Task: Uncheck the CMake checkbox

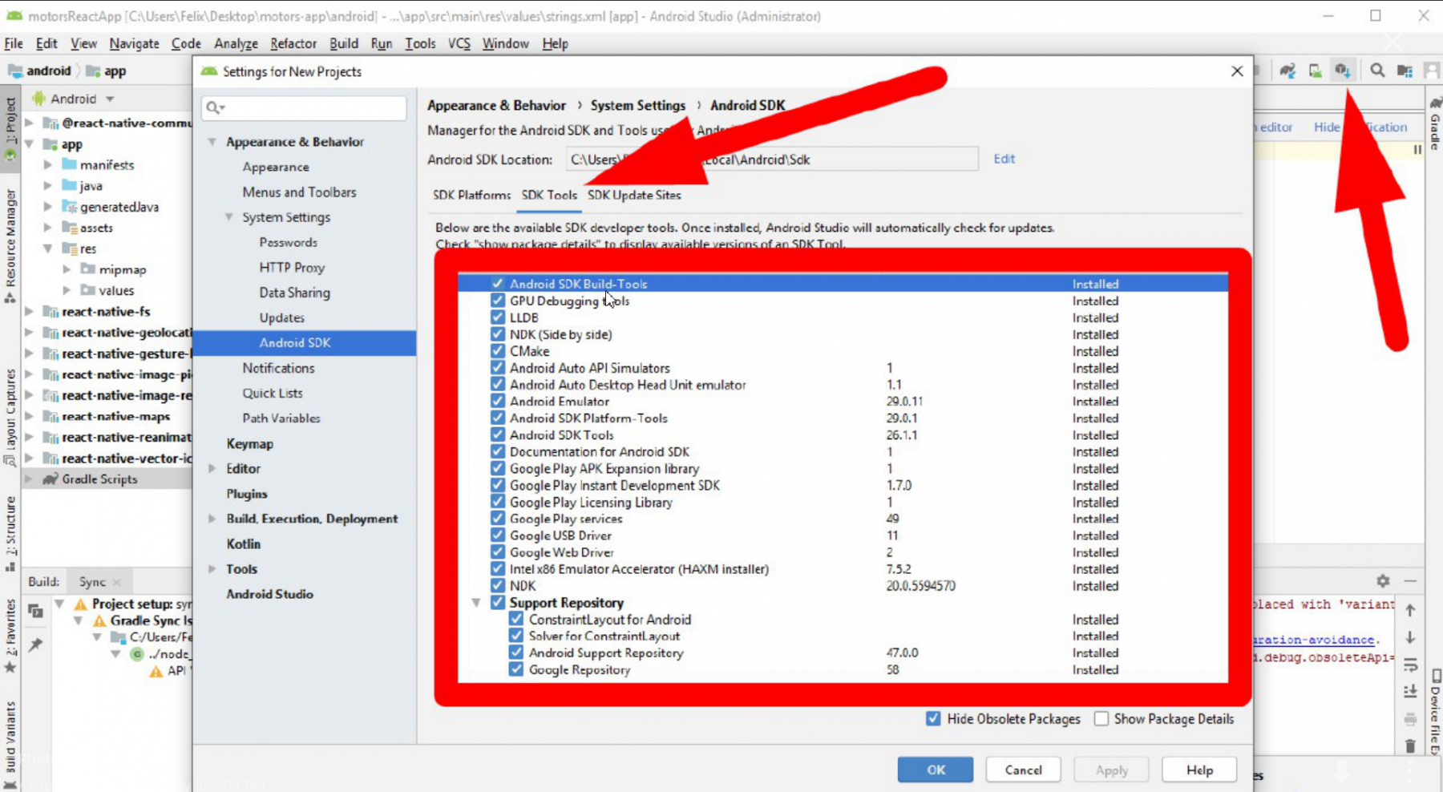Action: [498, 351]
